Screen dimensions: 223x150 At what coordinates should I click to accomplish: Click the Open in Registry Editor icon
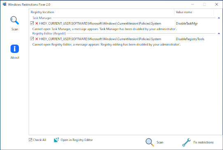[56, 140]
